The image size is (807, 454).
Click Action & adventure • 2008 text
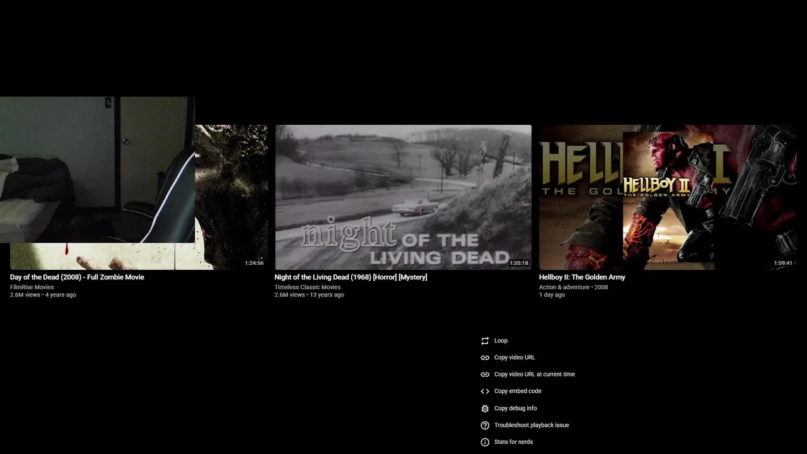(x=574, y=288)
